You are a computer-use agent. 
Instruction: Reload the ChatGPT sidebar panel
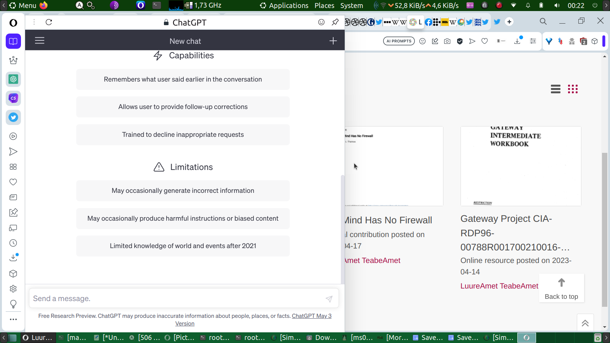click(49, 22)
